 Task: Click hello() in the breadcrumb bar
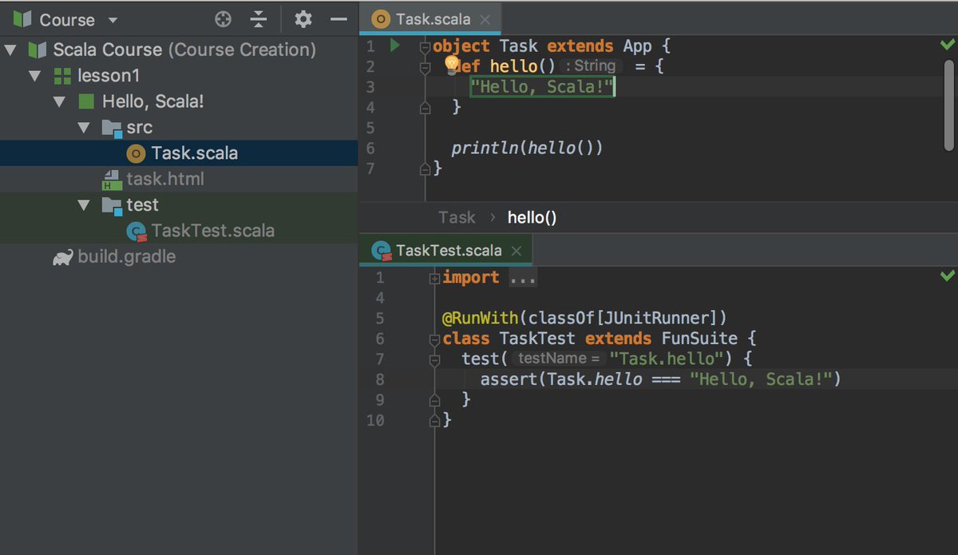532,217
